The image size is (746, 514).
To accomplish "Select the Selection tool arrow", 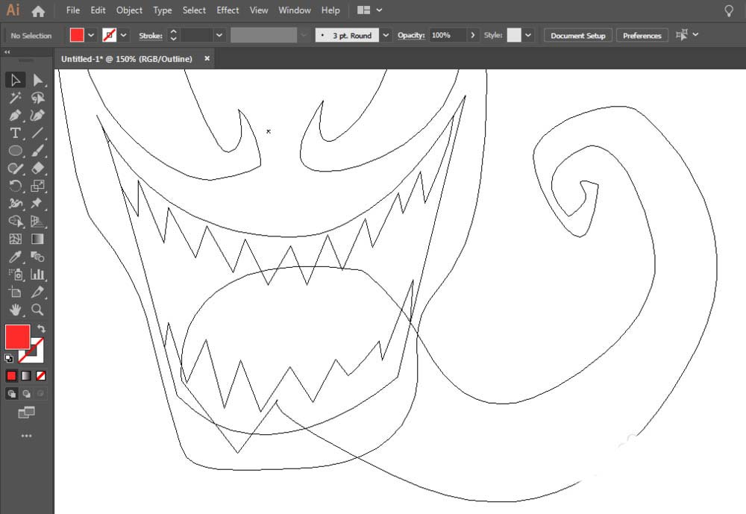I will coord(15,80).
